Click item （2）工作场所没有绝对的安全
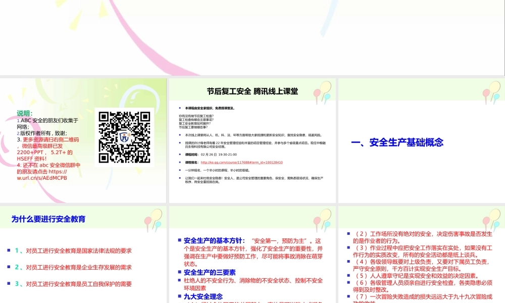The width and height of the screenshot is (505, 303). [x=423, y=237]
